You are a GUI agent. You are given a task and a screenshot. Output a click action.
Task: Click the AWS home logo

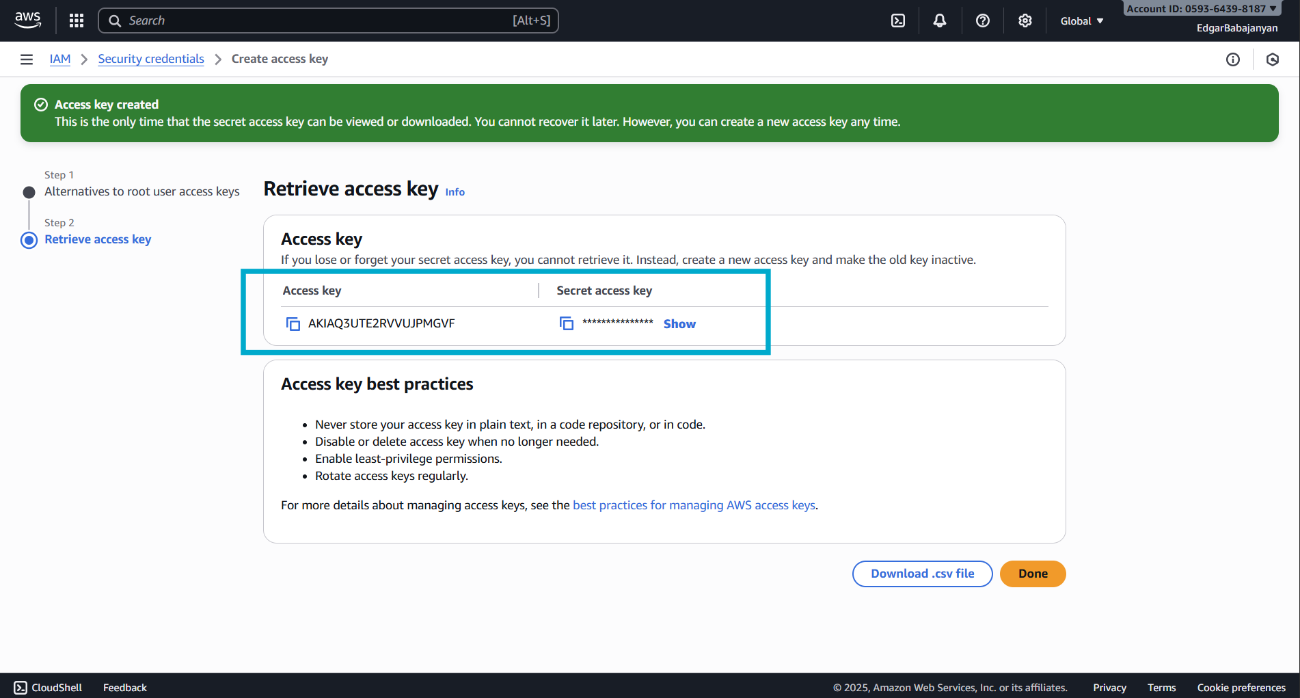tap(27, 20)
